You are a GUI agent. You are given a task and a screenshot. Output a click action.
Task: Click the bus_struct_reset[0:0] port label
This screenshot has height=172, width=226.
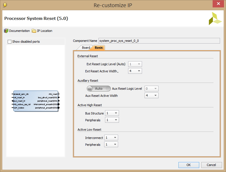[48, 98]
